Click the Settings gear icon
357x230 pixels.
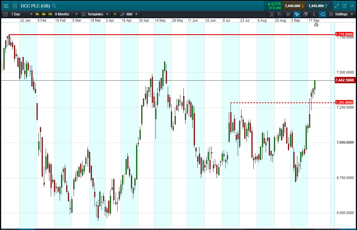(331, 14)
